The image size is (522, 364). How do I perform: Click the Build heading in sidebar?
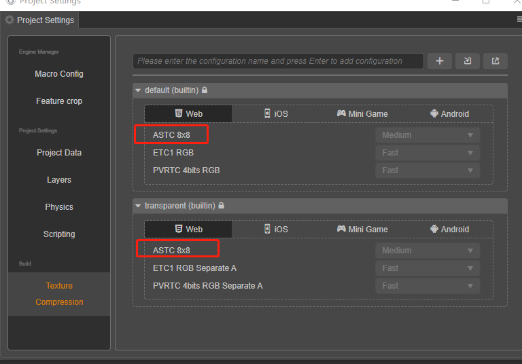click(x=25, y=263)
